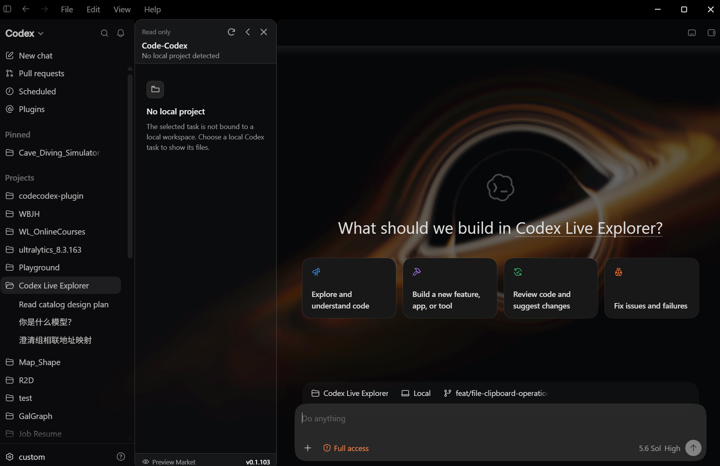This screenshot has width=720, height=466.
Task: Toggle the right side panel icon
Action: pyautogui.click(x=711, y=33)
